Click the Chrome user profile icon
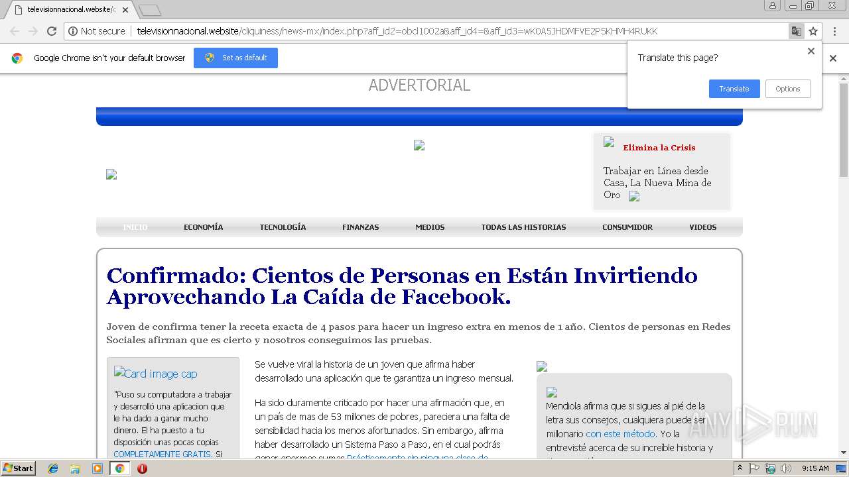 772,5
